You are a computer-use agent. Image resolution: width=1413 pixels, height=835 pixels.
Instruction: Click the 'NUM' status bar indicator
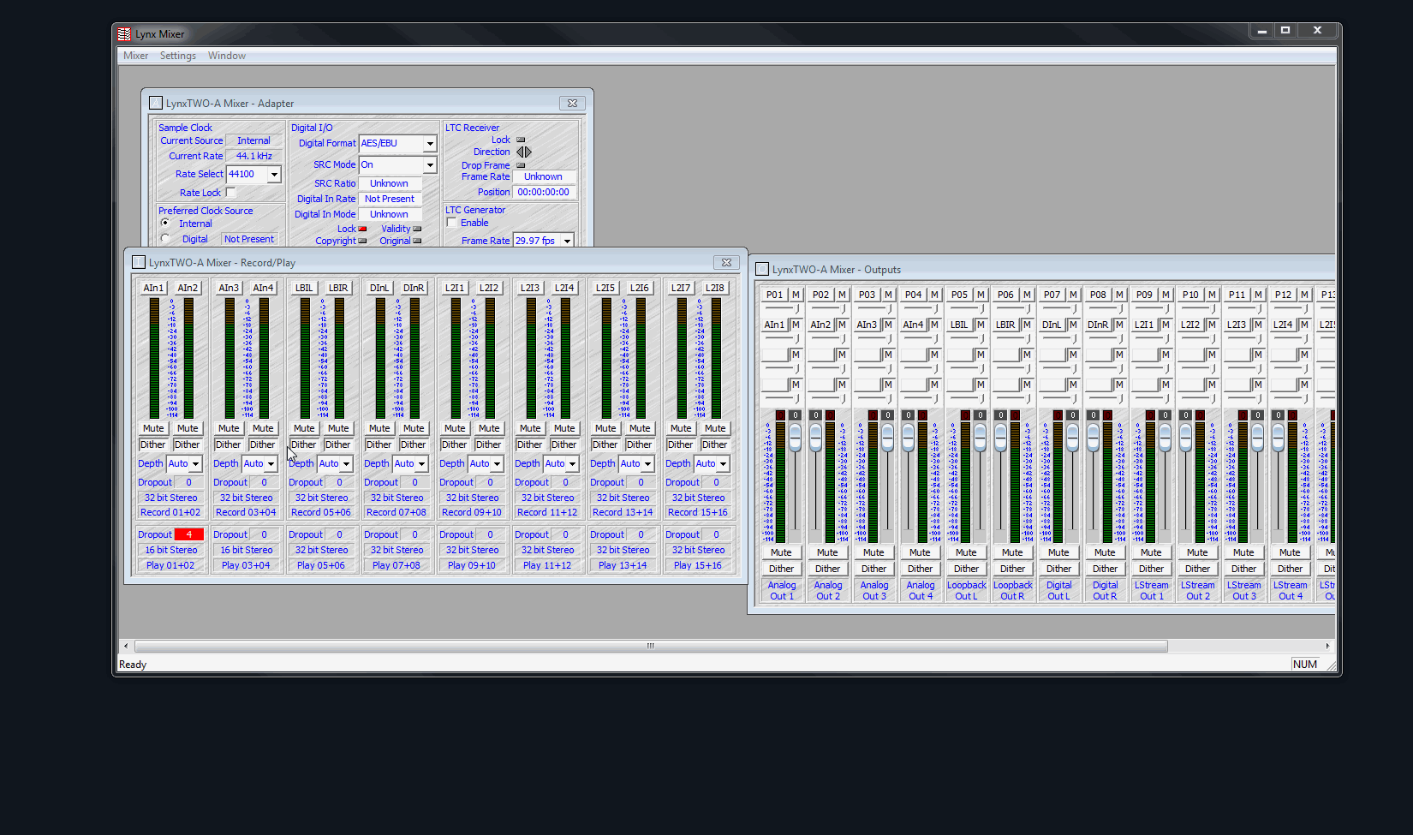(x=1305, y=665)
